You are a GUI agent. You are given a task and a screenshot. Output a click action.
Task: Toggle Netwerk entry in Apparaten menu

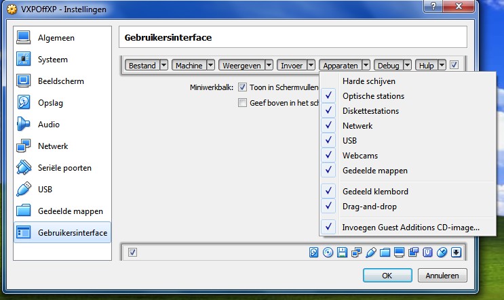pos(408,126)
